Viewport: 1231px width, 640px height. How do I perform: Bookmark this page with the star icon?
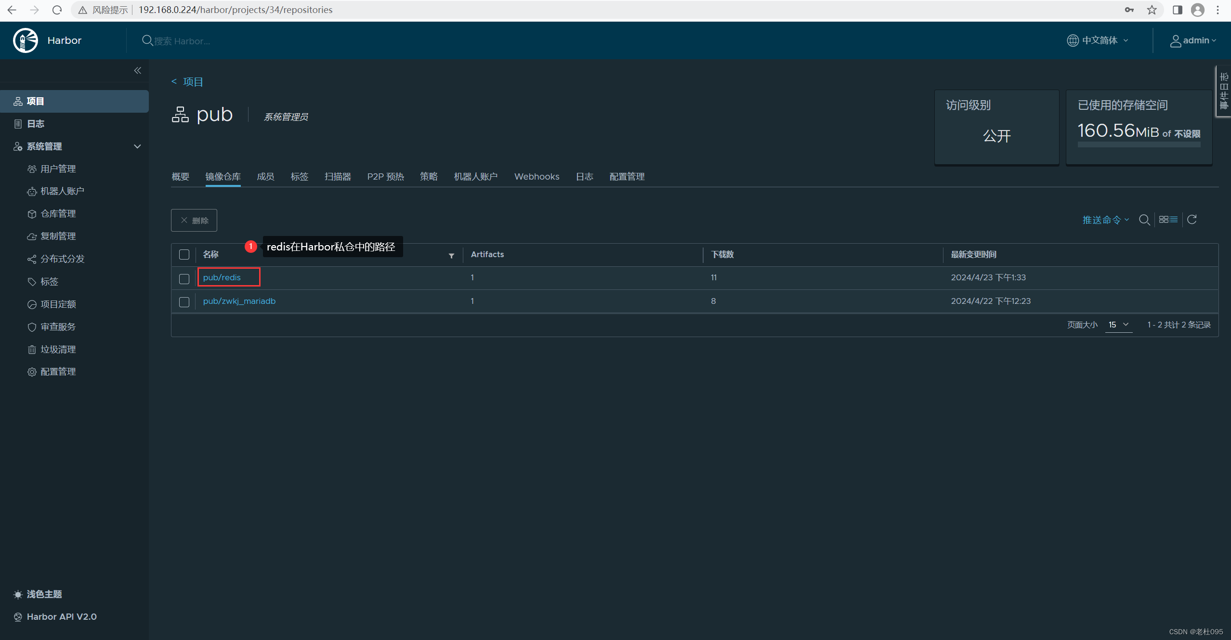1152,10
